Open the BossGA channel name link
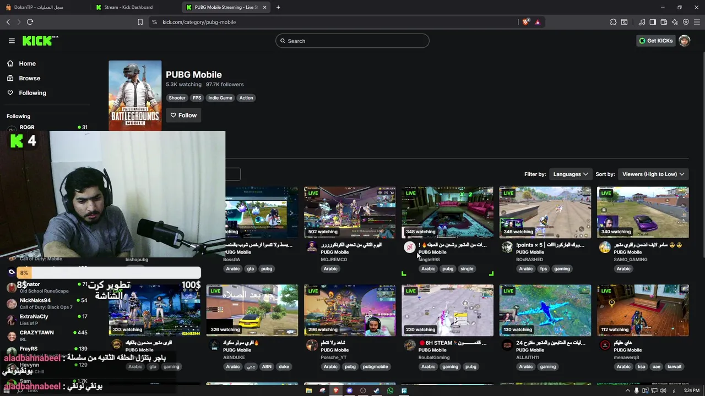705x396 pixels. 231,260
